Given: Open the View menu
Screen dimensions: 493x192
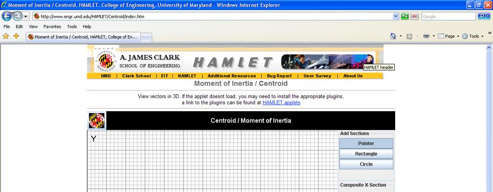Looking at the screenshot, I should [x=33, y=26].
